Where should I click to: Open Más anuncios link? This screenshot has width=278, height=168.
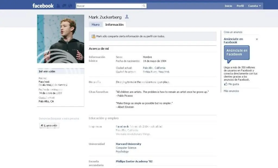click(231, 91)
